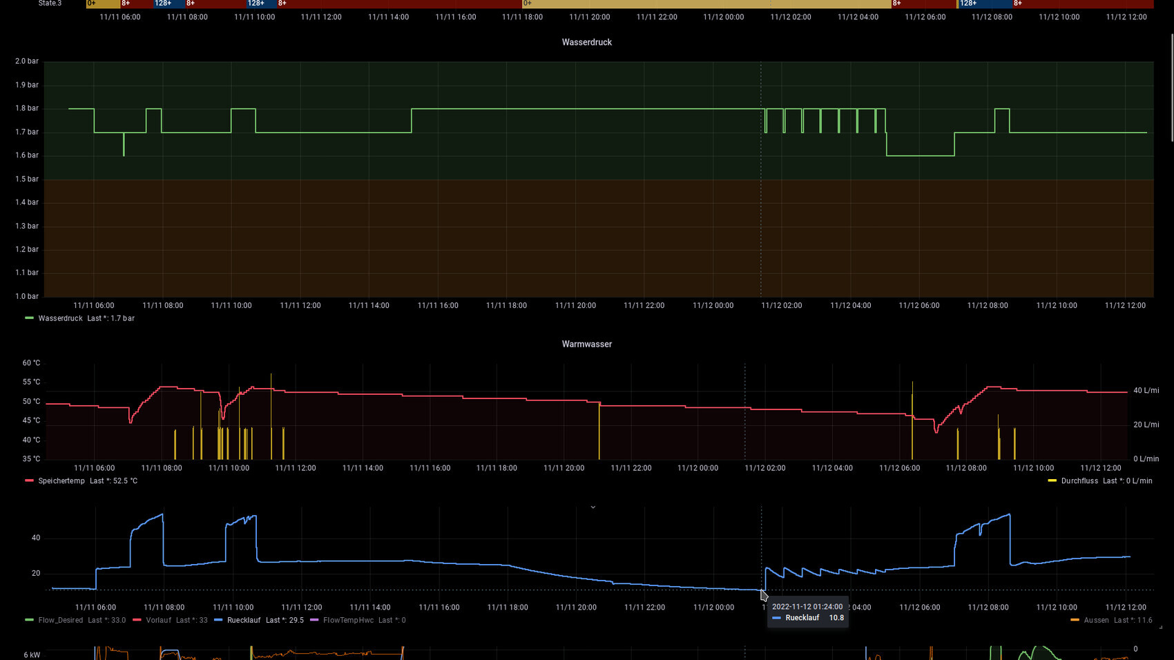Click the long yellow 0+ state segment
This screenshot has width=1174, height=660.
tap(704, 3)
